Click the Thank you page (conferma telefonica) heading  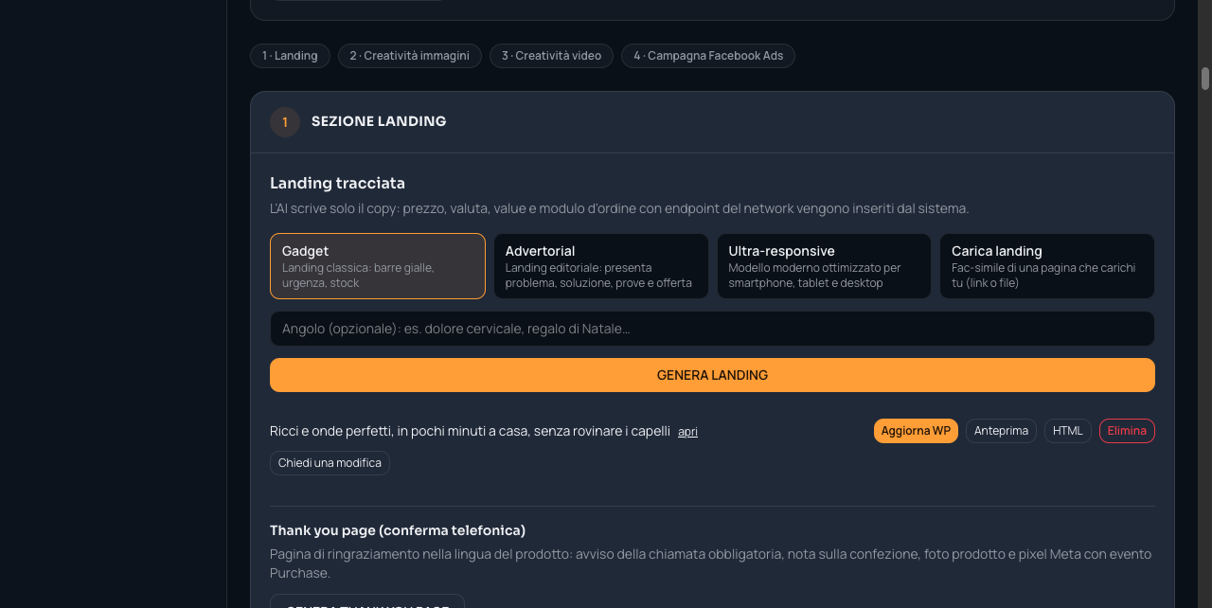coord(398,530)
